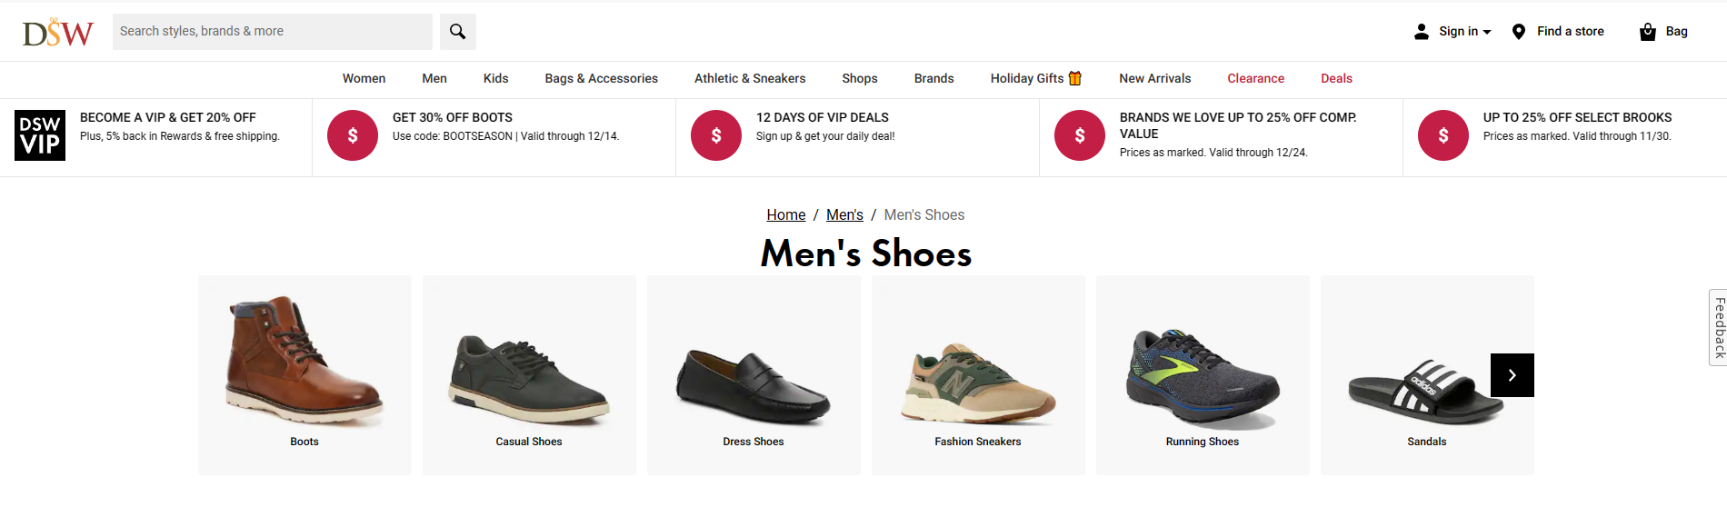
Task: Open the shopping bag icon
Action: (x=1647, y=32)
